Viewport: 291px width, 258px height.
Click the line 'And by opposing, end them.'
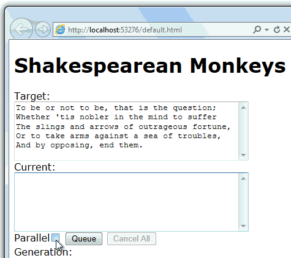pyautogui.click(x=79, y=146)
